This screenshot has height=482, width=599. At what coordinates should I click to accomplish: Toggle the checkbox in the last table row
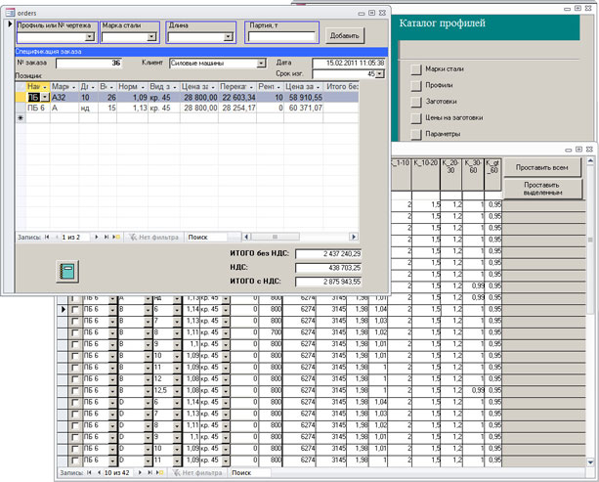pyautogui.click(x=75, y=459)
